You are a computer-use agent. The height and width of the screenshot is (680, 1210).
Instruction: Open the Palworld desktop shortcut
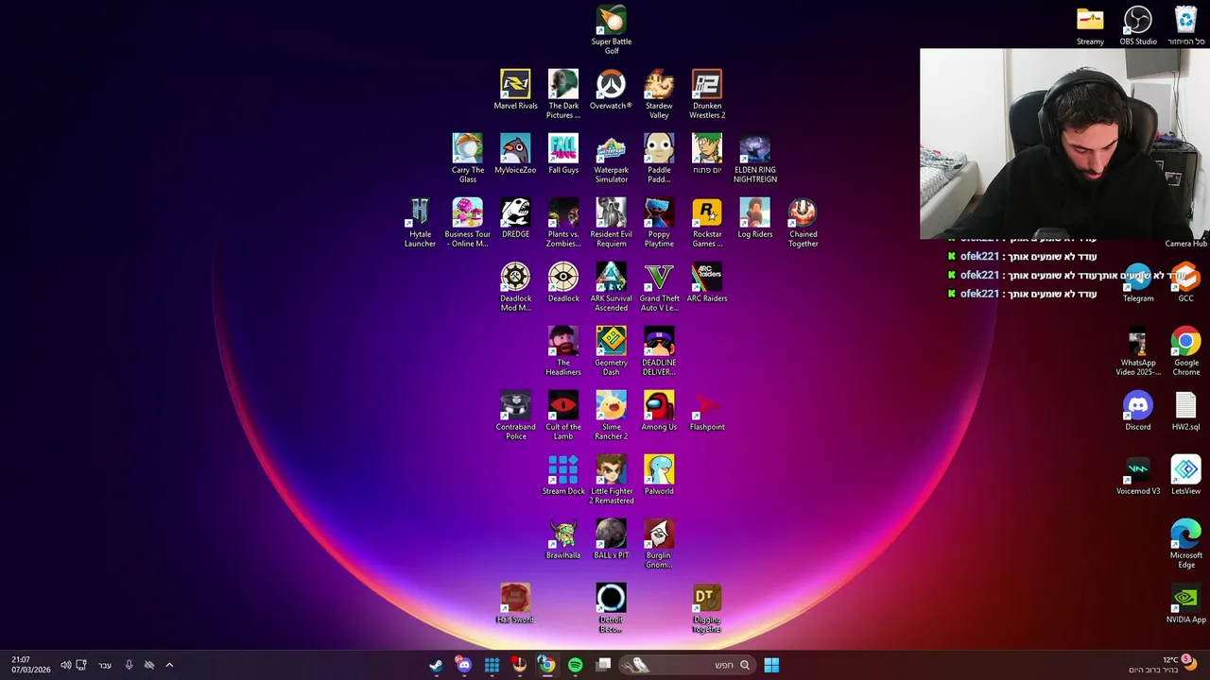659,475
